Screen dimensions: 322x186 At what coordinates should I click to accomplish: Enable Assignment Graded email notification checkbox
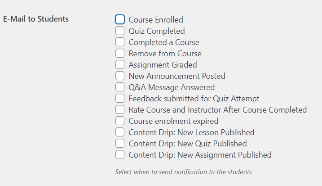119,65
